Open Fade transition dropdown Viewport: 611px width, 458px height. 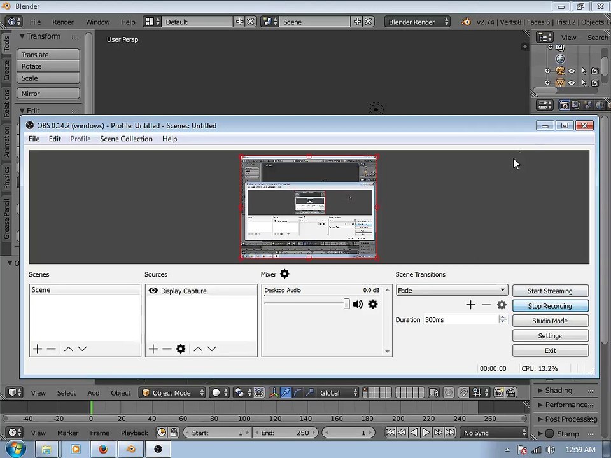(452, 290)
